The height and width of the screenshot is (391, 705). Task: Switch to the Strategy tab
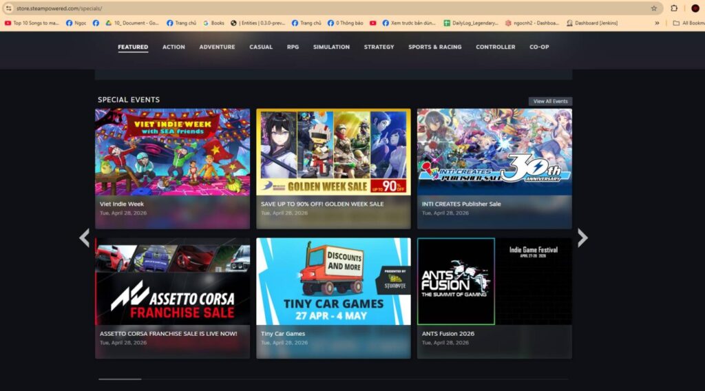point(379,47)
